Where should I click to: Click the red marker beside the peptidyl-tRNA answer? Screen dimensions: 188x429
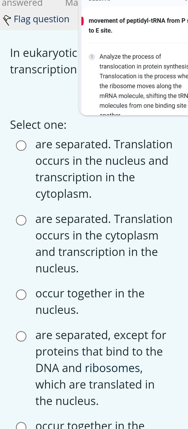(x=83, y=21)
